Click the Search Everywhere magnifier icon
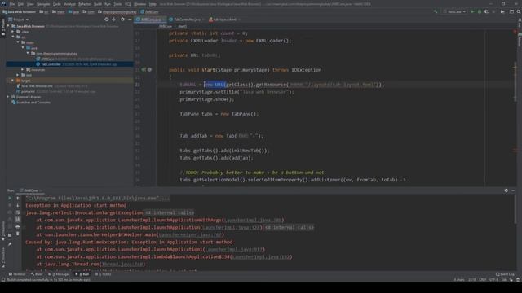 click(x=519, y=11)
